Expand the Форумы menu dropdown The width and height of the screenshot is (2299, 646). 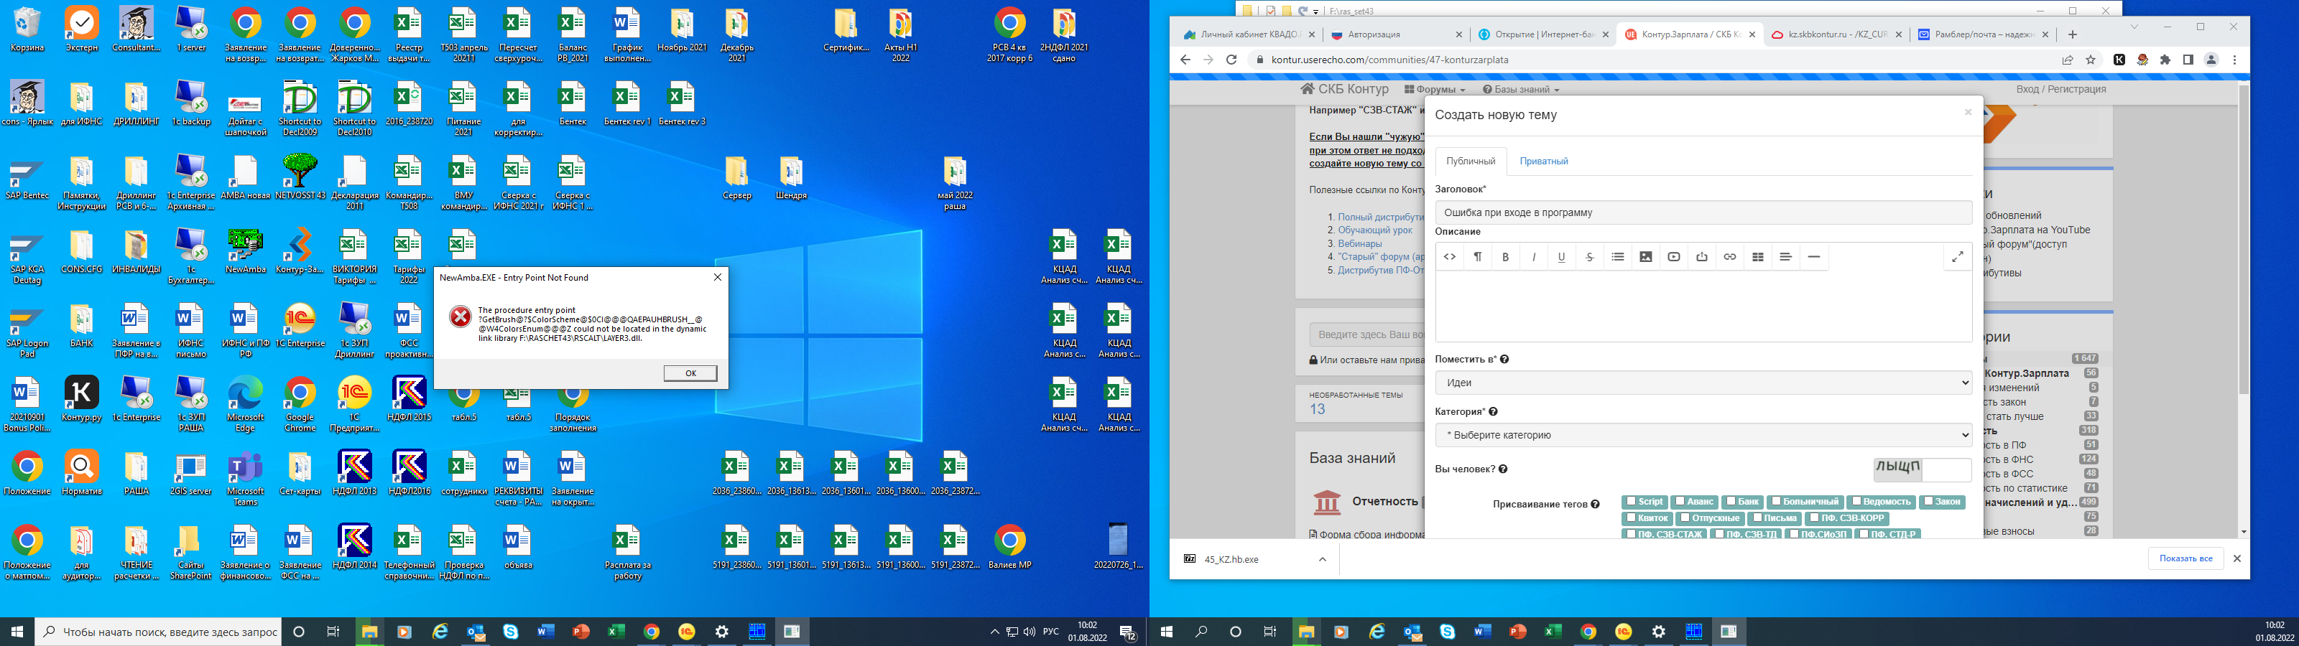point(1435,89)
